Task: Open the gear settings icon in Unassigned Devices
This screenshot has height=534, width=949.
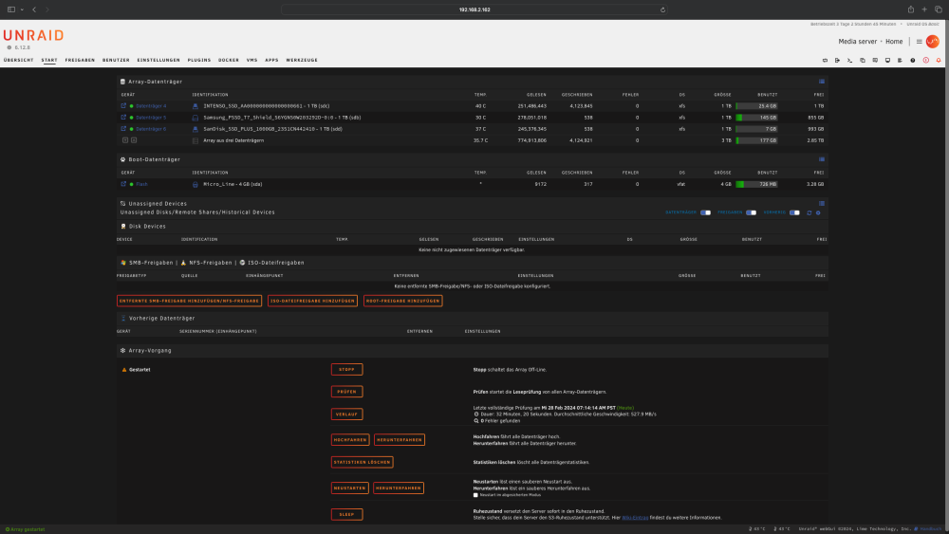Action: pyautogui.click(x=818, y=212)
